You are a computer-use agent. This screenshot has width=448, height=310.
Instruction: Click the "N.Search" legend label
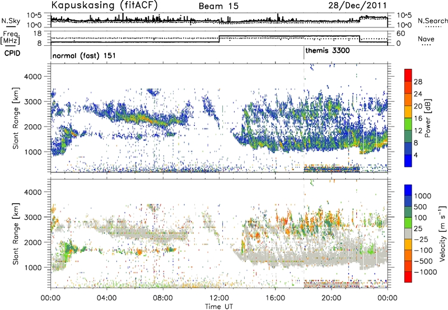tap(433, 21)
